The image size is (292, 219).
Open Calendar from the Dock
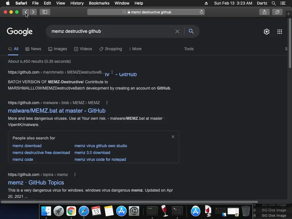(96, 211)
